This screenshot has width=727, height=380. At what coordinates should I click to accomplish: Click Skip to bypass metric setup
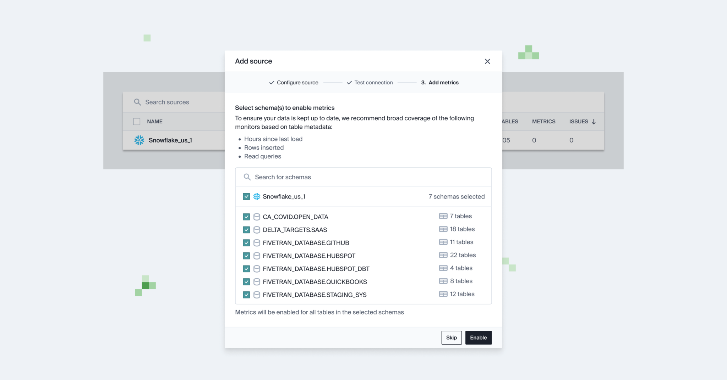point(451,337)
